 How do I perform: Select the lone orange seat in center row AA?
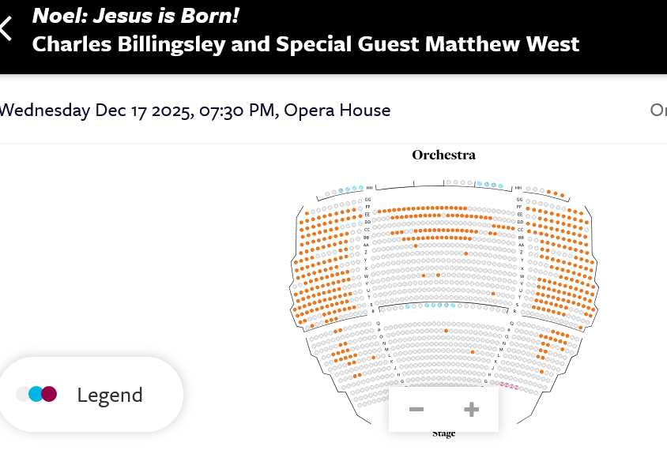point(416,246)
